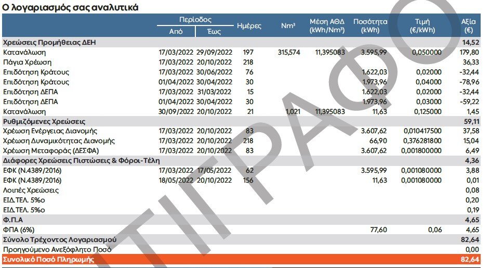Select the 'Προηγούμενο Ανεξόφλητο Ποσό' row label
The height and width of the screenshot is (268, 490).
57,250
